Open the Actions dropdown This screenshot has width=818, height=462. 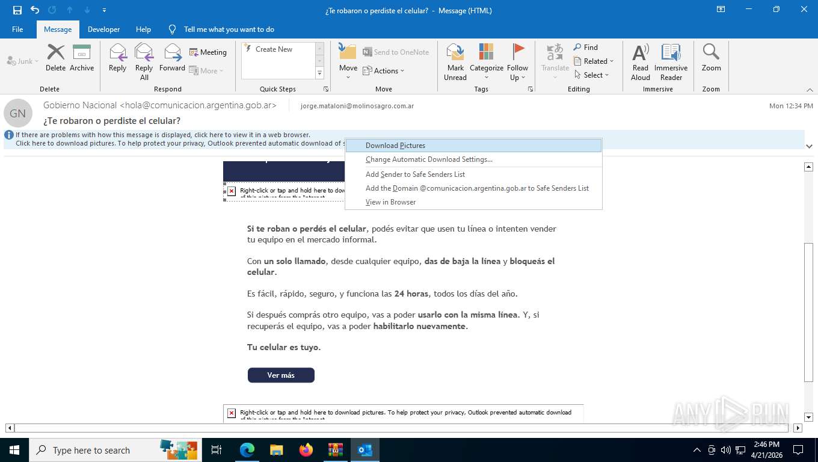coord(384,70)
